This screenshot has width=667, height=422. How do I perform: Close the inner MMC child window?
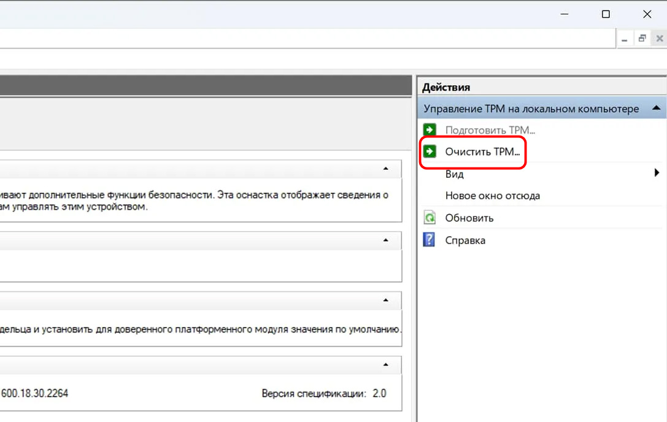pos(660,39)
